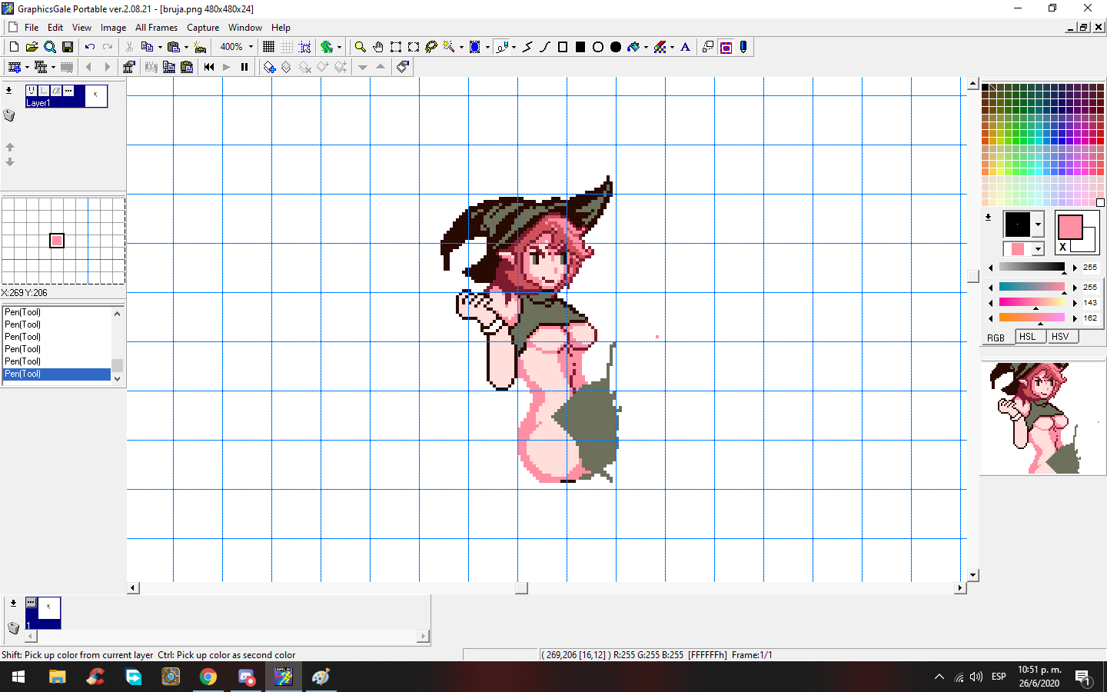Screen dimensions: 1107x692
Task: Open the black pen shape dropdown
Action: 1038,225
